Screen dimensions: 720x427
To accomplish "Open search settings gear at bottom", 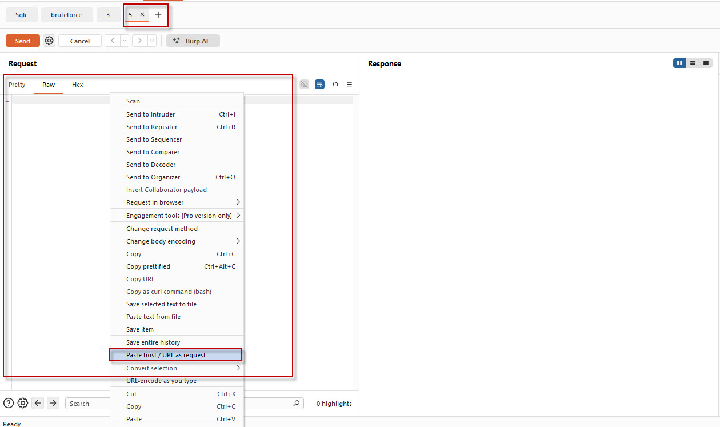I will click(23, 403).
